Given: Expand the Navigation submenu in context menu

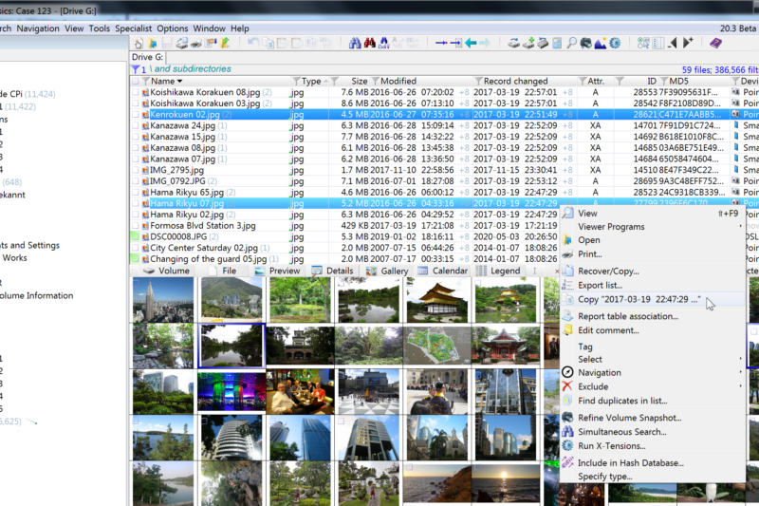Looking at the screenshot, I should (x=652, y=372).
